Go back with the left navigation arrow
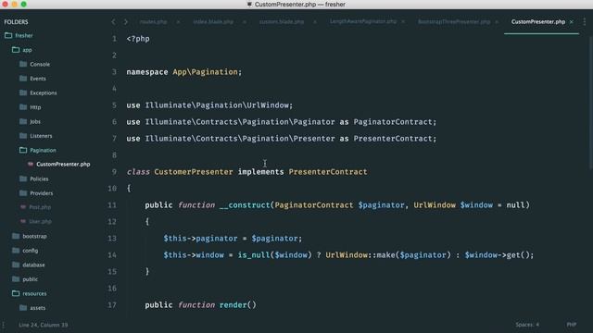 coord(113,22)
